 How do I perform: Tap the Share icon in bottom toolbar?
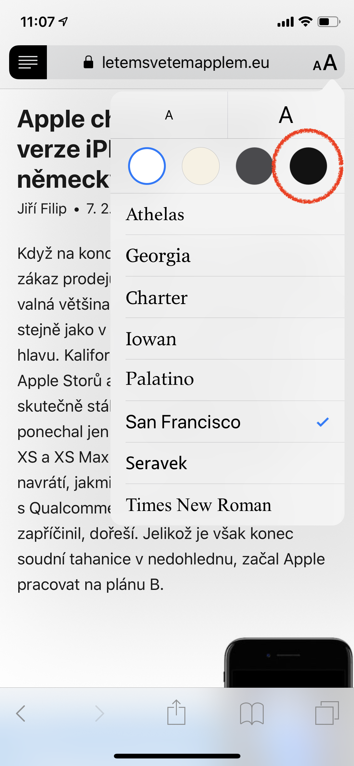[x=176, y=713]
